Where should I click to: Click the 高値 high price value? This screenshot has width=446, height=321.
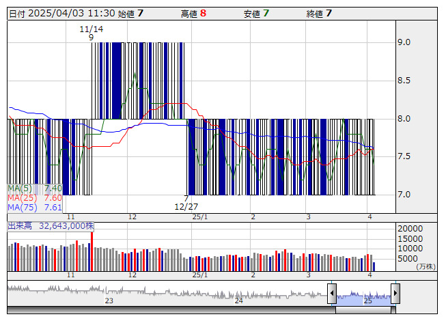tap(203, 13)
